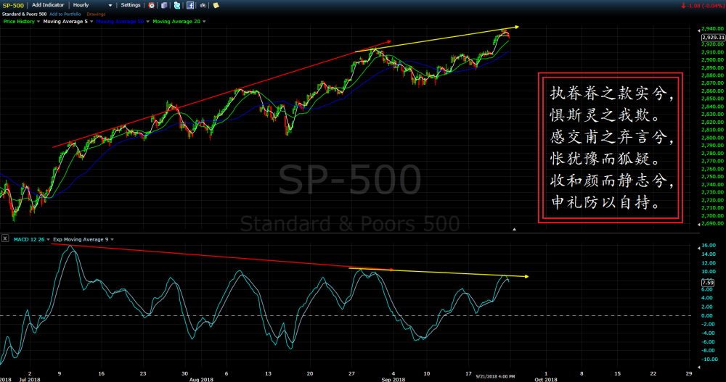Click the 7.59 MACD value label
The image size is (726, 382).
pyautogui.click(x=707, y=283)
